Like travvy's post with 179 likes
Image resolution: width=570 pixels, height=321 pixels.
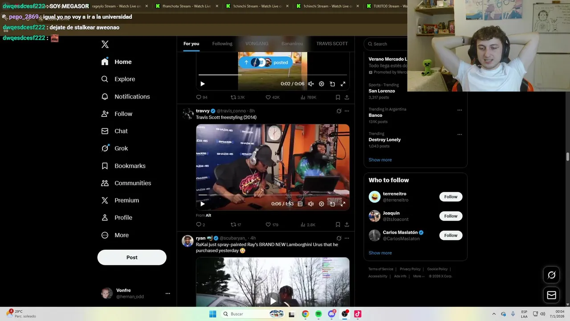coord(272,225)
